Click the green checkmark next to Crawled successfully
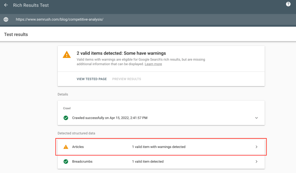This screenshot has height=173, width=296. click(66, 118)
